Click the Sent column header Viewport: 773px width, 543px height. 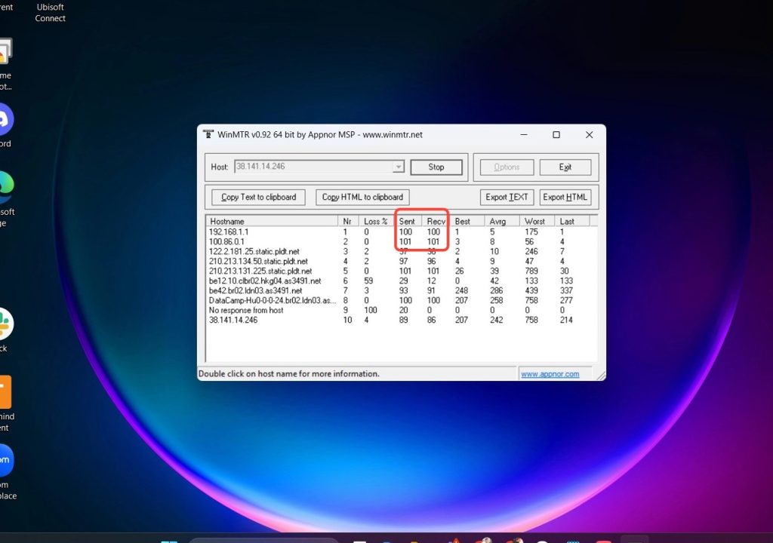point(407,221)
